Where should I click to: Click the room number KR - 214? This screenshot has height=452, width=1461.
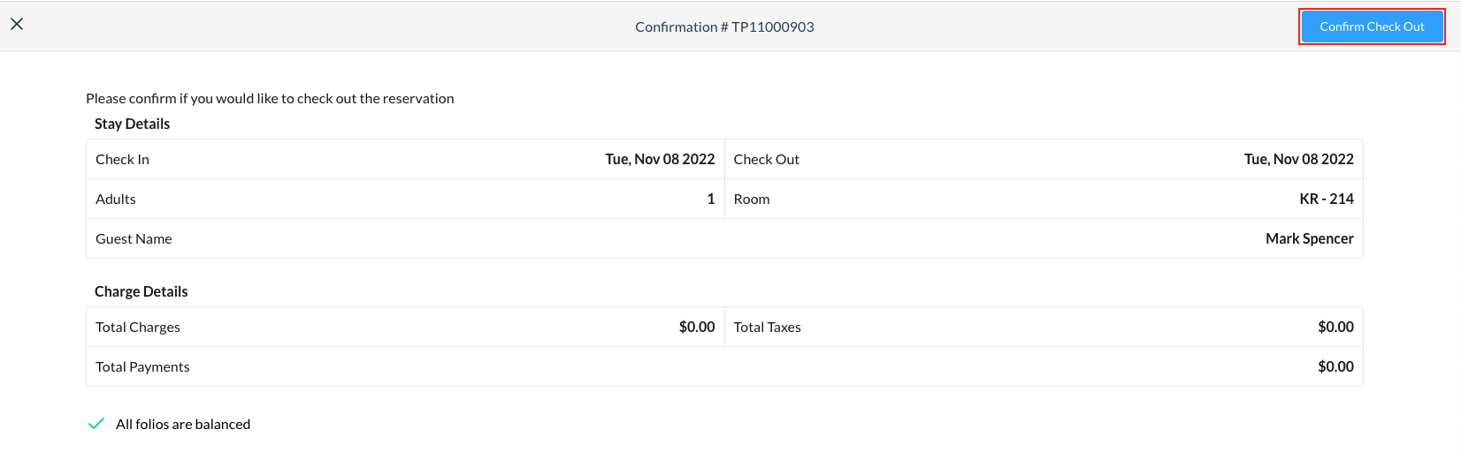pos(1326,199)
